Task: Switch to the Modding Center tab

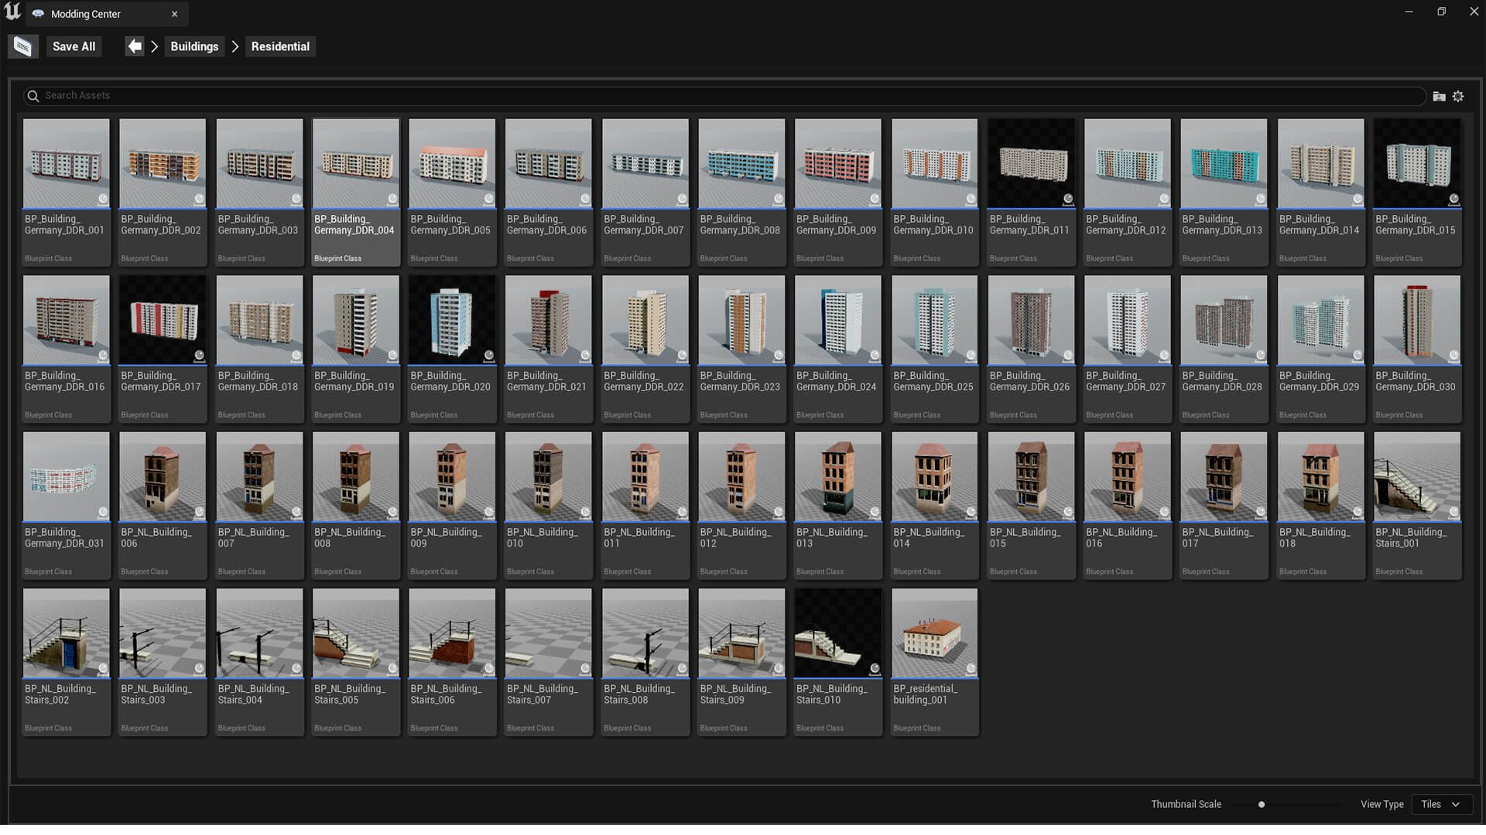Action: tap(85, 13)
